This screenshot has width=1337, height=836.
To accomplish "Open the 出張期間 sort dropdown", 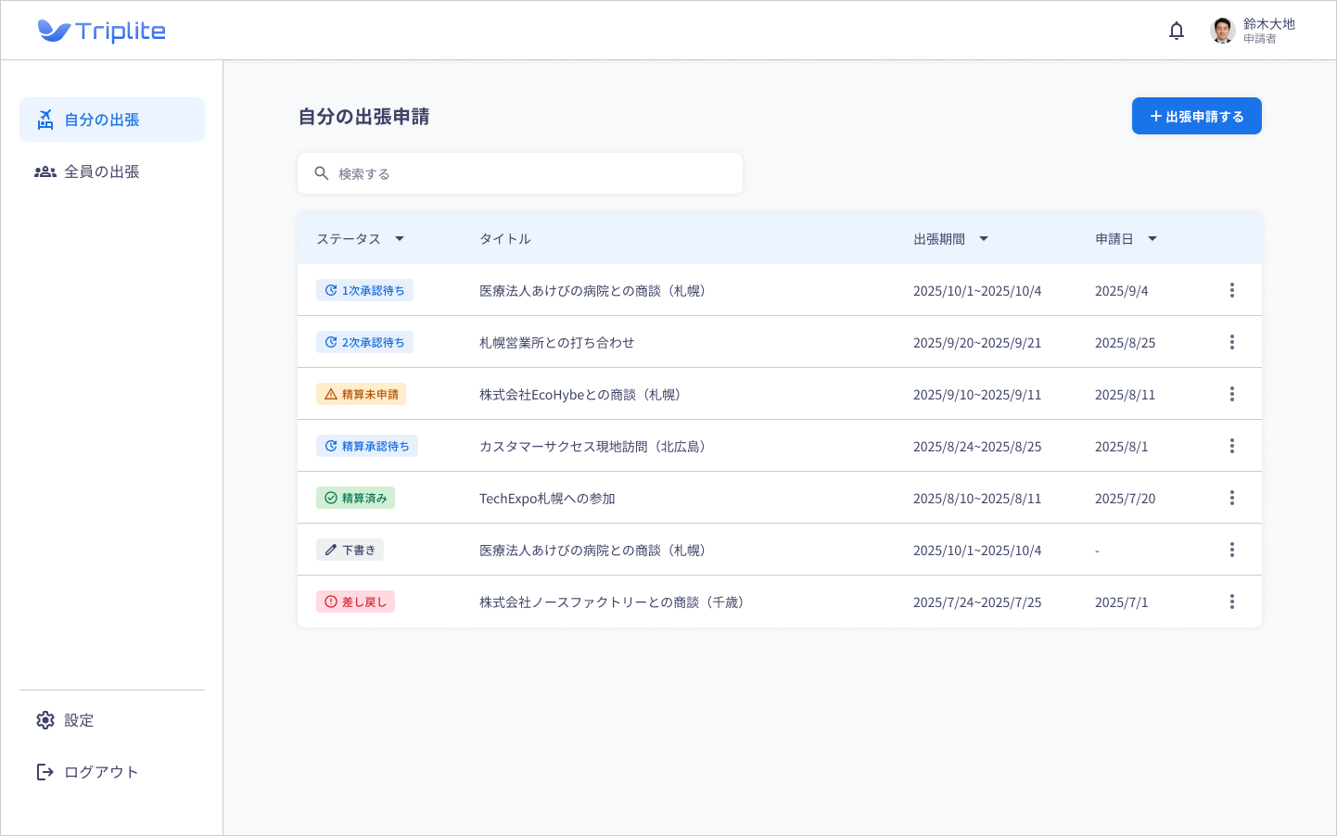I will pos(984,238).
